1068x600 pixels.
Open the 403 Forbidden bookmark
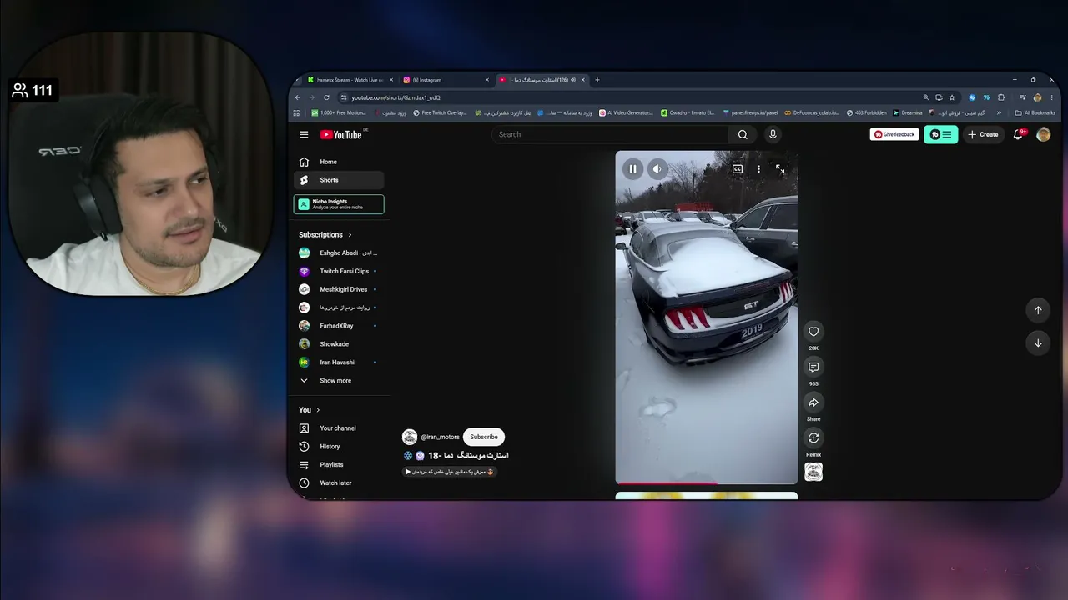pyautogui.click(x=867, y=112)
